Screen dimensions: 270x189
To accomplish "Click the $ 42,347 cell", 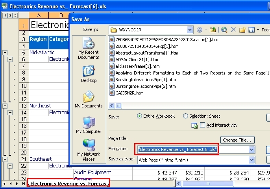I will click(x=155, y=173).
